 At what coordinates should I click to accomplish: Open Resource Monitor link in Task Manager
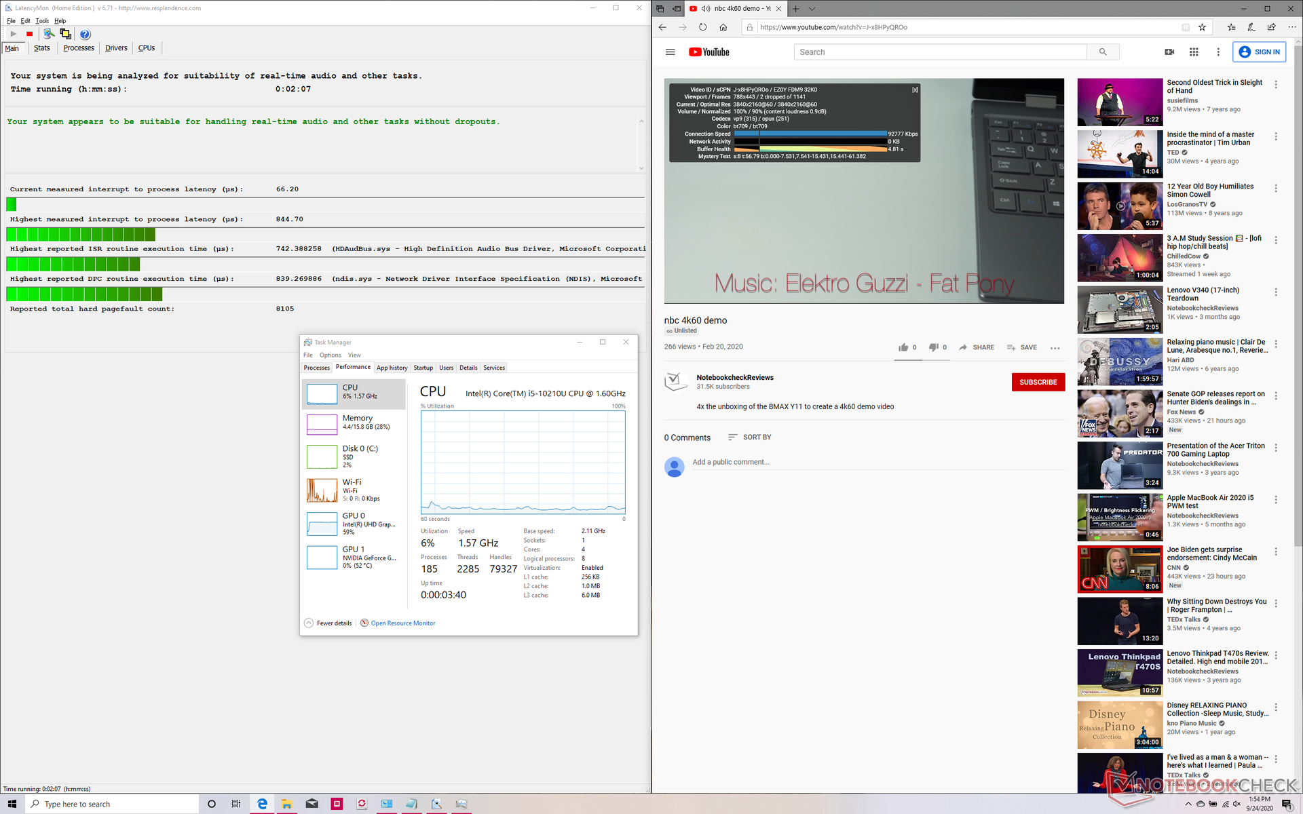tap(403, 623)
